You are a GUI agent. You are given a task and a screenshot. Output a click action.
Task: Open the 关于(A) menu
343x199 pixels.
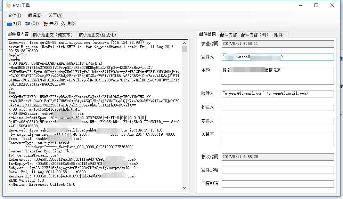pyautogui.click(x=55, y=15)
